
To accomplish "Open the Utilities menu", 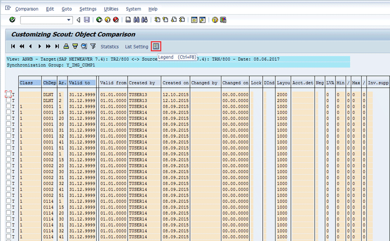I will click(111, 9).
